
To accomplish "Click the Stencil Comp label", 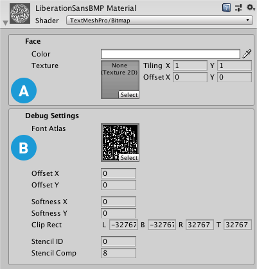I will coord(54,253).
